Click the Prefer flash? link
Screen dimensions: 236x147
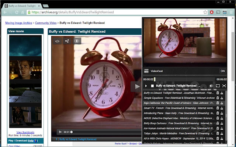121,144
